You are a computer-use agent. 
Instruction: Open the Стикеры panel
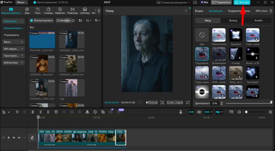[x=48, y=11]
